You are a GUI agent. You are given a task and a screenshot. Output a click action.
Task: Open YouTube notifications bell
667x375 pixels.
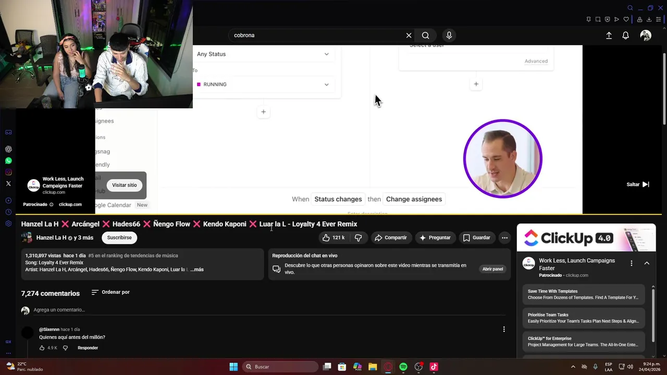[x=625, y=35]
